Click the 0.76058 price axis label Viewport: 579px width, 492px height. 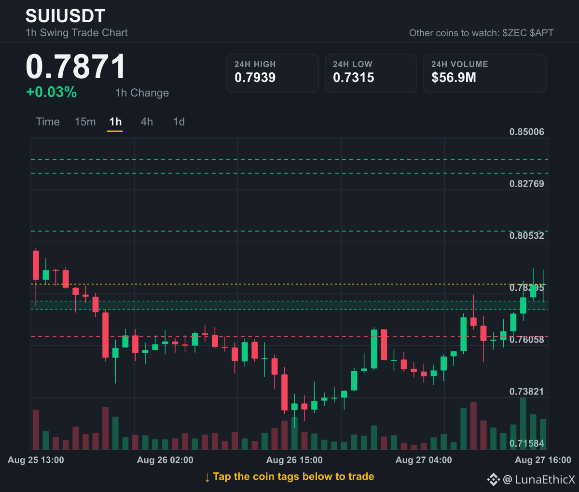pos(526,340)
